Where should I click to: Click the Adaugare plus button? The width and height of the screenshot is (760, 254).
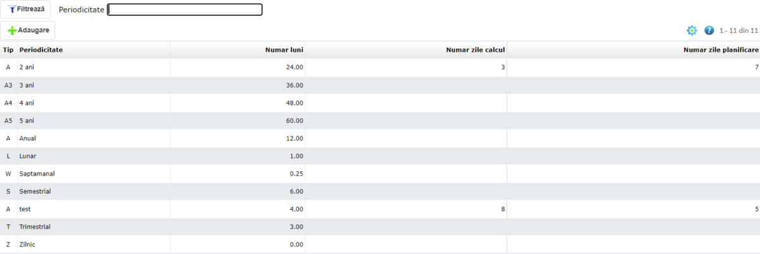click(x=28, y=30)
